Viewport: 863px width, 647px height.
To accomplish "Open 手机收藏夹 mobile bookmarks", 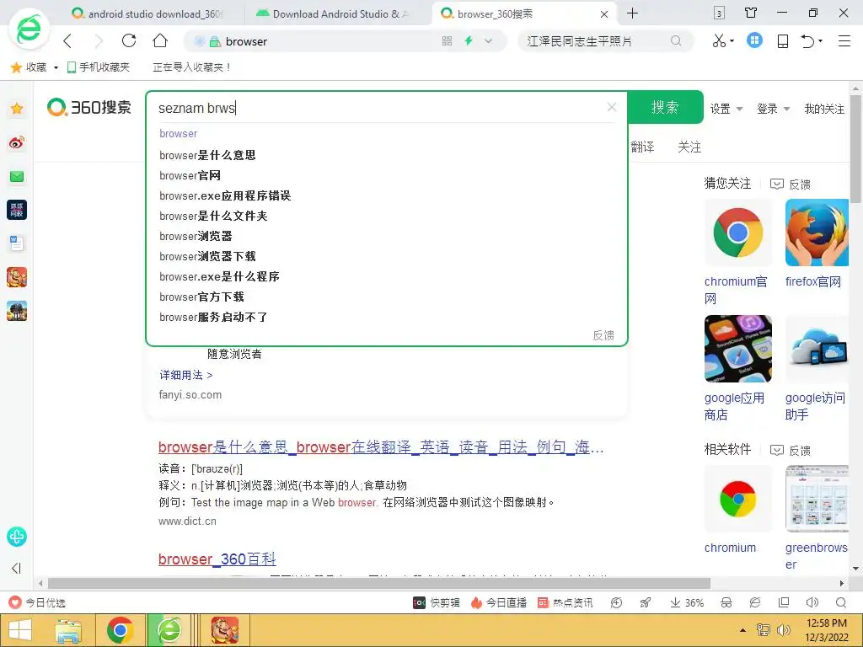I will pos(98,67).
